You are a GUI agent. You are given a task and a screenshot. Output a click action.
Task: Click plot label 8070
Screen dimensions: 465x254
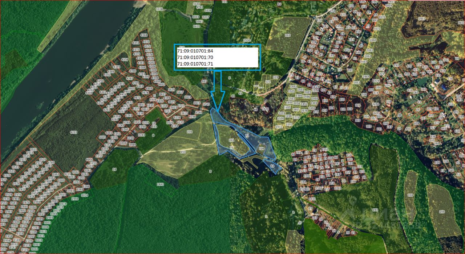coord(382,17)
